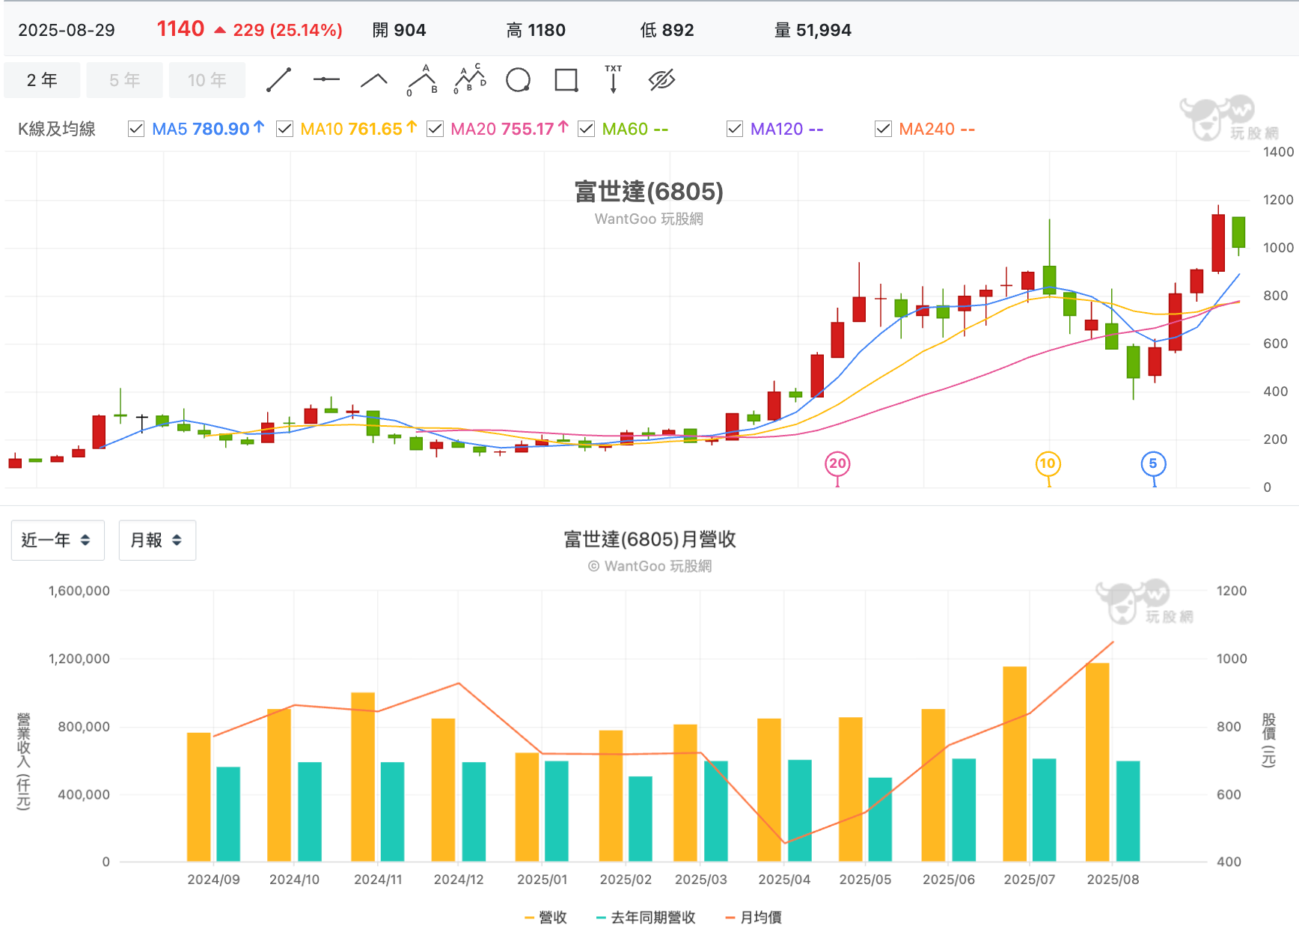Expand the 月報 report type dropdown
Screen dimensions: 1299x938
pos(157,540)
